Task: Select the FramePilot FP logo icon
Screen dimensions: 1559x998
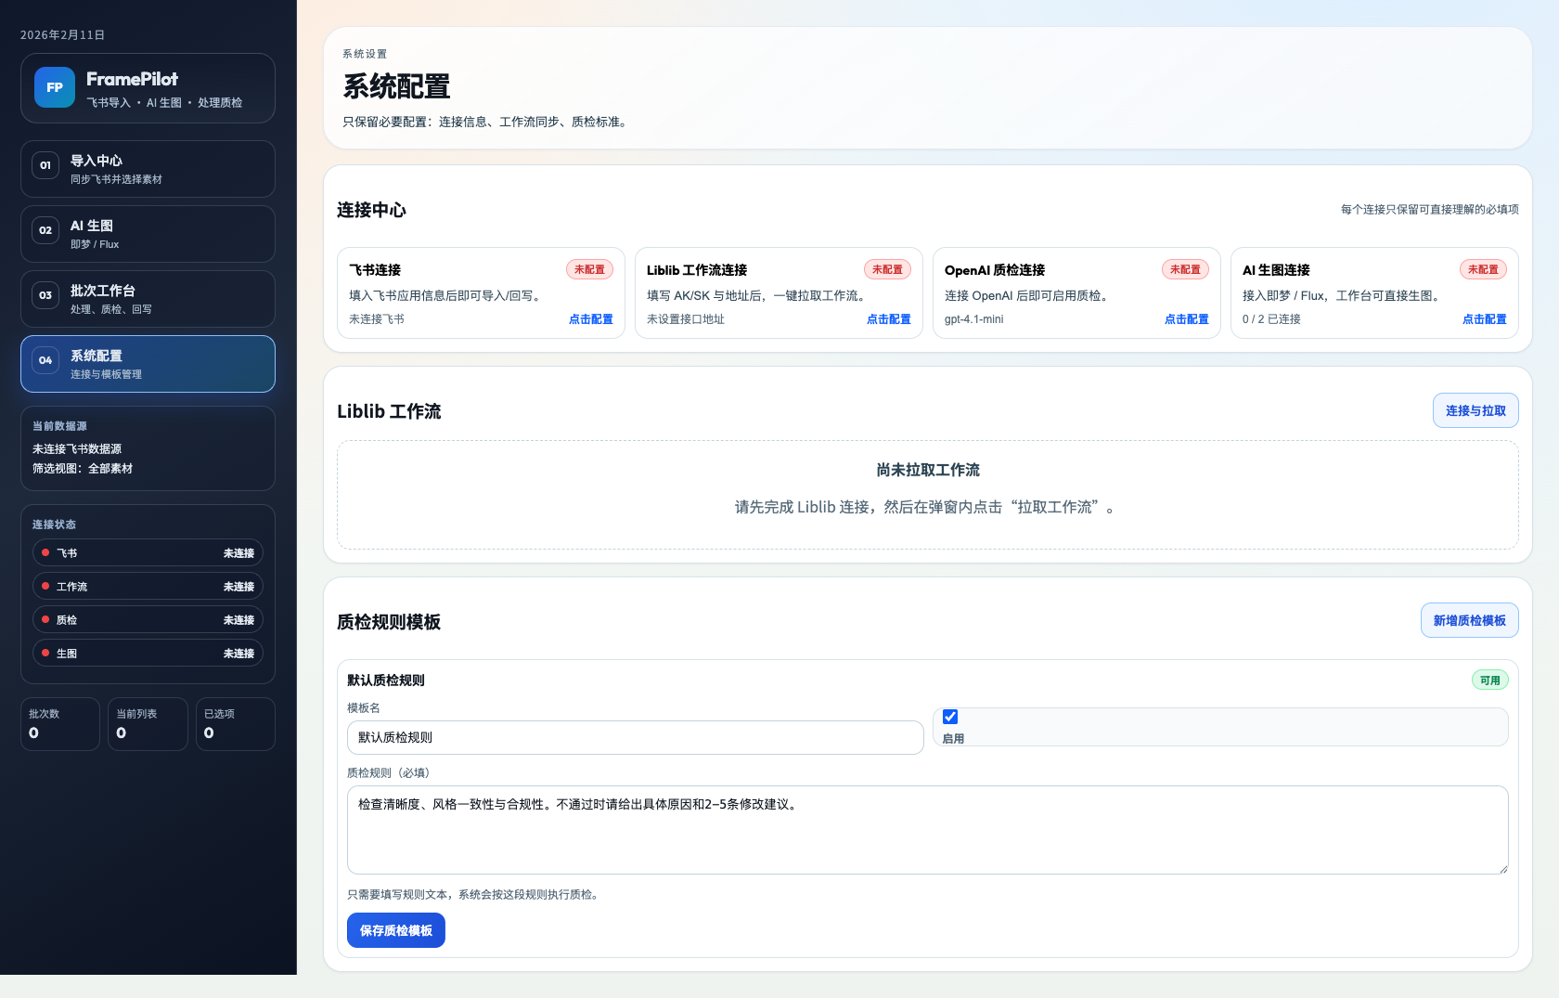Action: [x=55, y=87]
